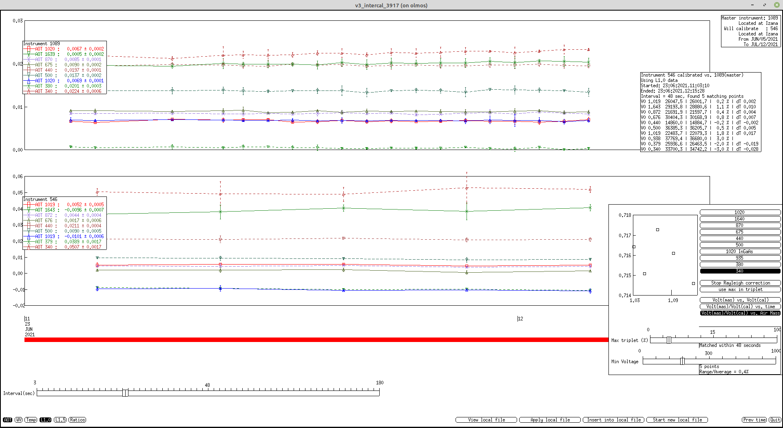Click the Interval(sec) slider handle
The height and width of the screenshot is (428, 783).
tap(125, 393)
